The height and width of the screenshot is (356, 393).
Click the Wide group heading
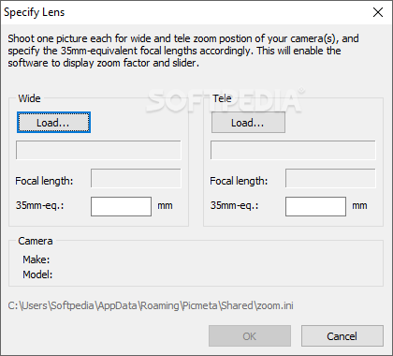[29, 98]
